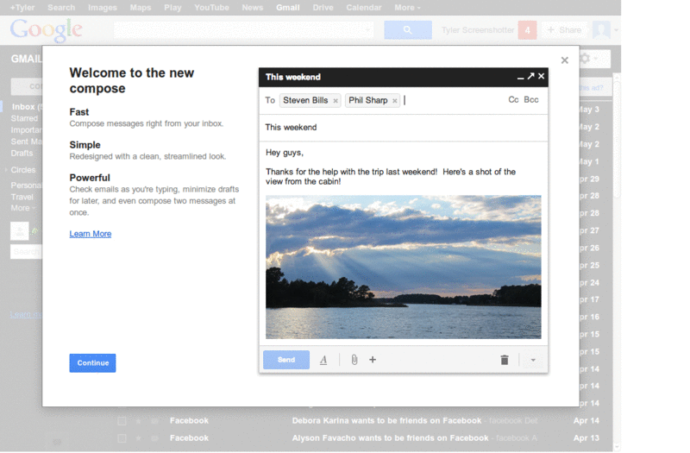The height and width of the screenshot is (453, 690).
Task: Close the Welcome to new compose dialog
Action: coord(565,60)
